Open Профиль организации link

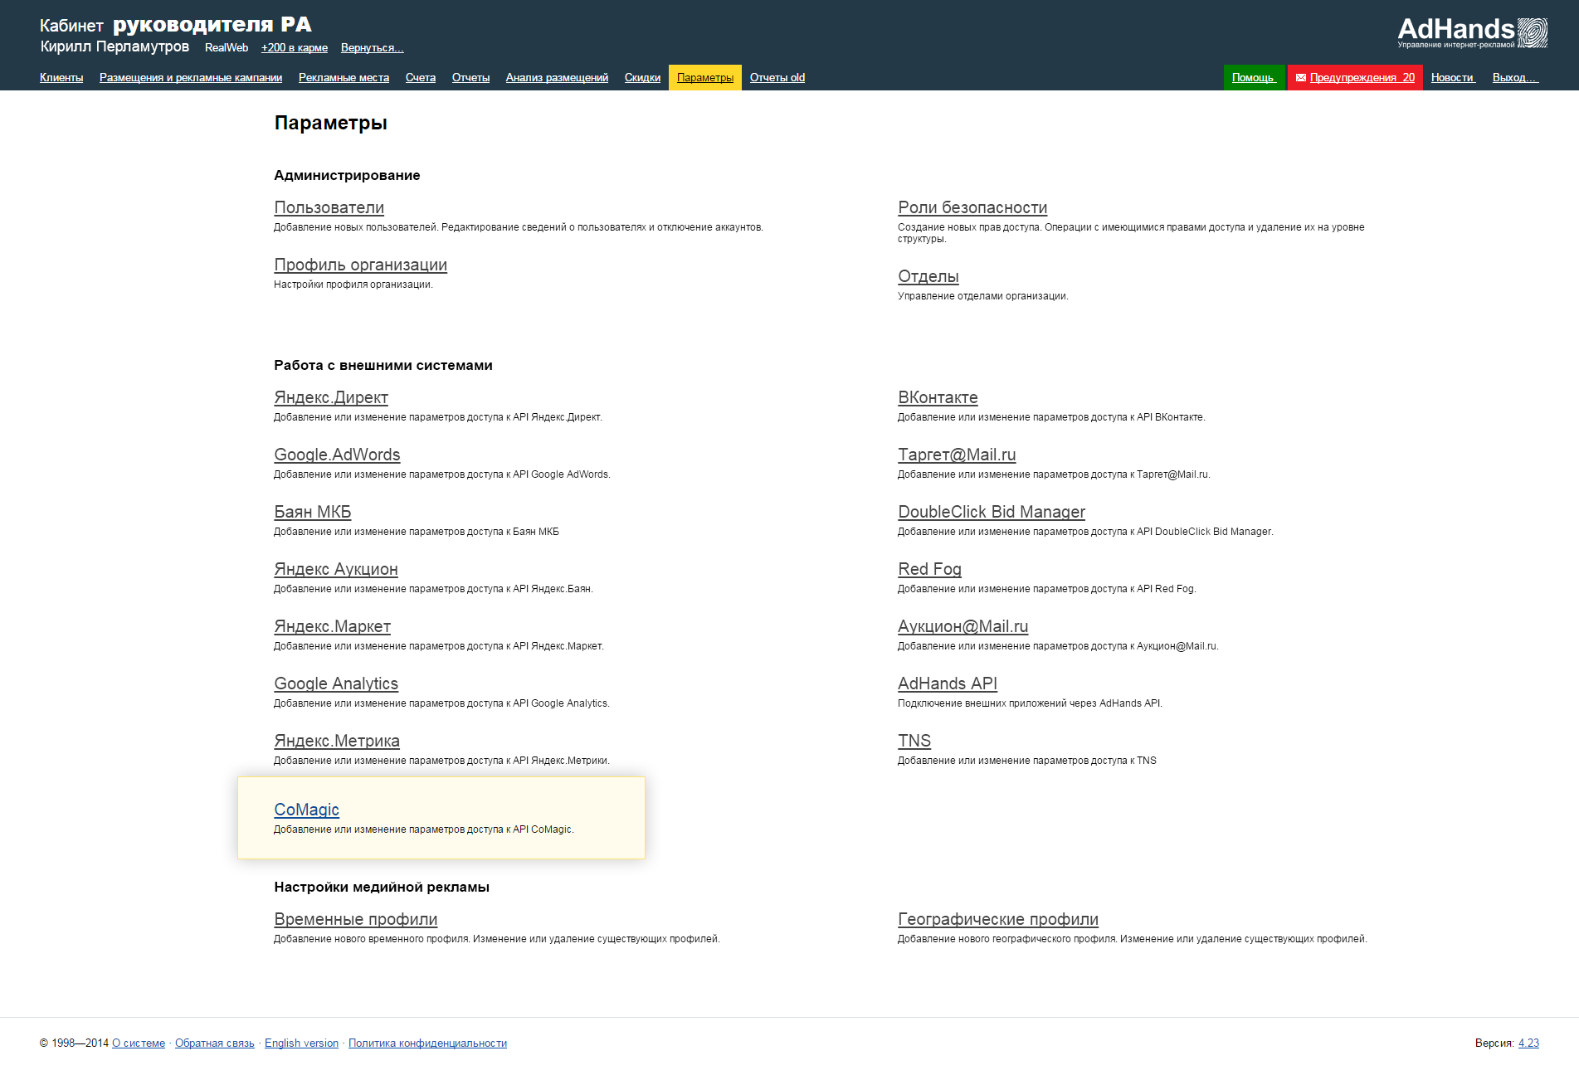(x=360, y=265)
